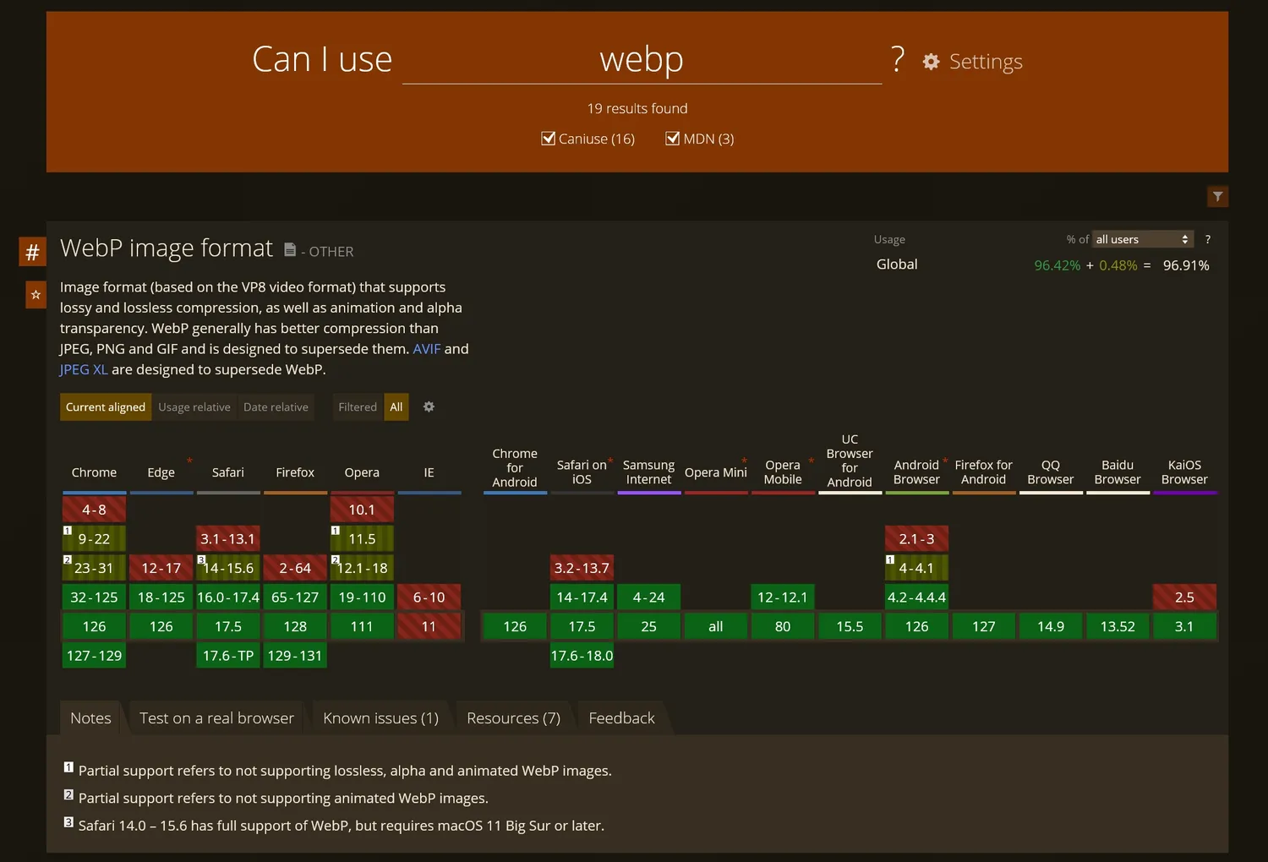Screen dimensions: 1268x862
Task: Open the support table settings gear
Action: [429, 406]
